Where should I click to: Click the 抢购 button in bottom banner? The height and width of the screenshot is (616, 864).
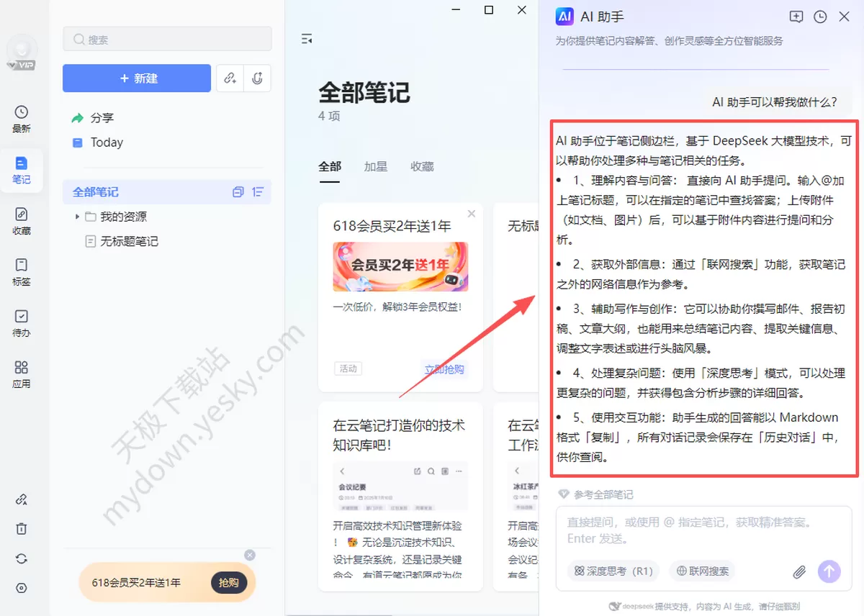(229, 582)
